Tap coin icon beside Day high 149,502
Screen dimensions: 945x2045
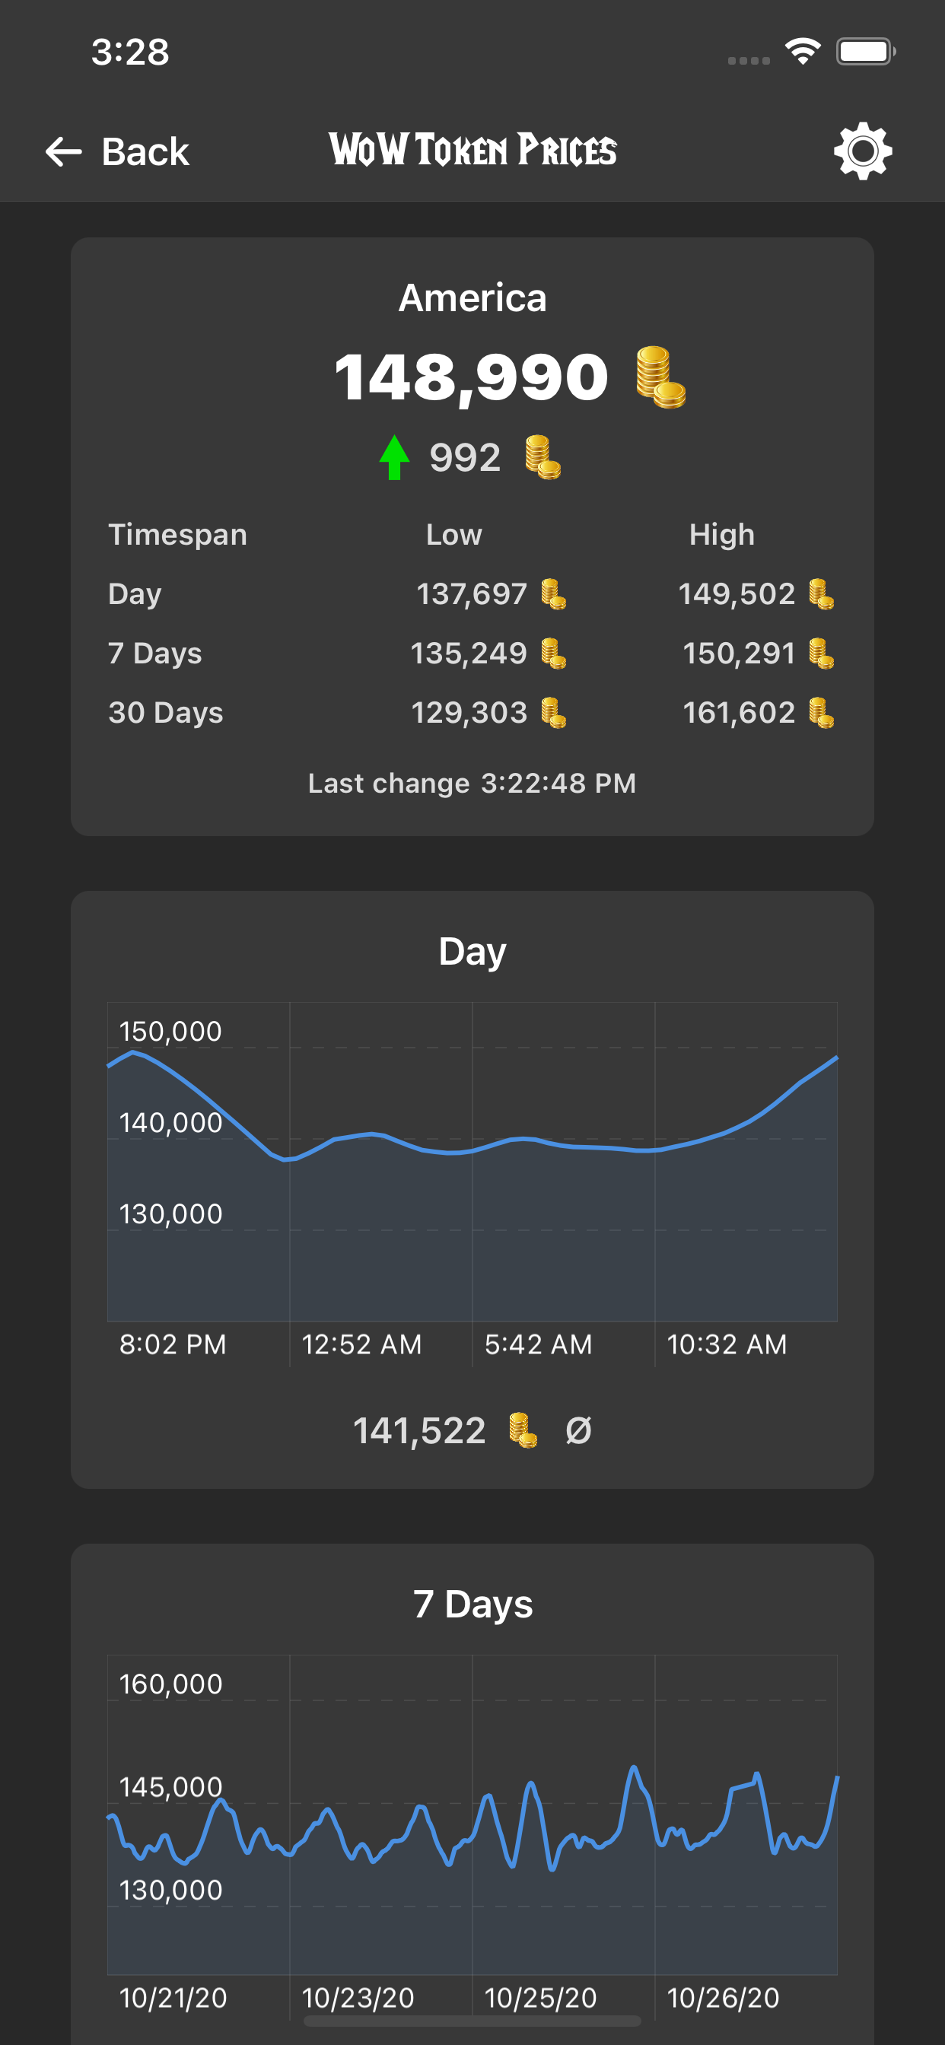[x=821, y=594]
